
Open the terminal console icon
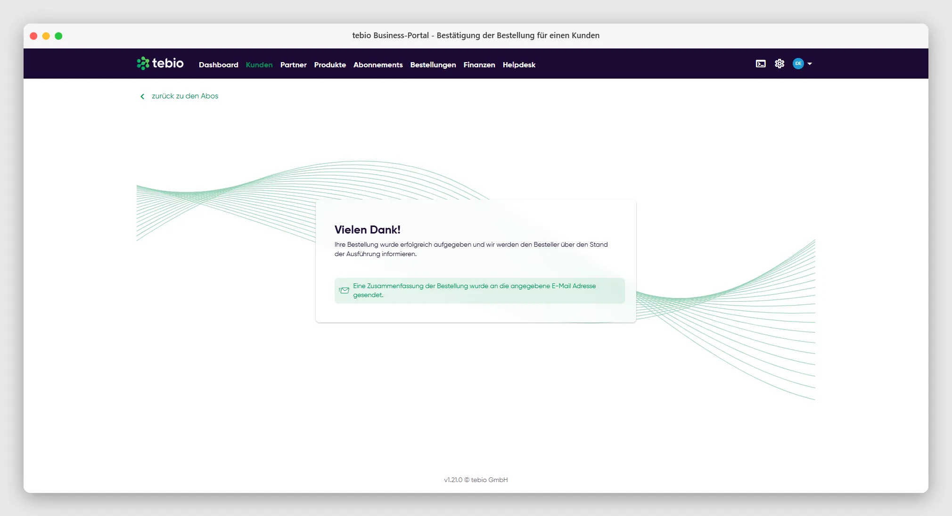pyautogui.click(x=761, y=64)
